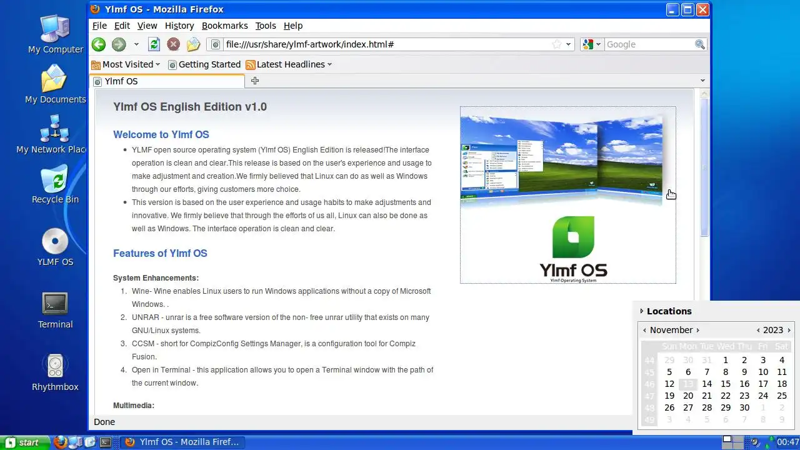Click terminal quick launch icon in taskbar
Image resolution: width=800 pixels, height=450 pixels.
pyautogui.click(x=106, y=442)
